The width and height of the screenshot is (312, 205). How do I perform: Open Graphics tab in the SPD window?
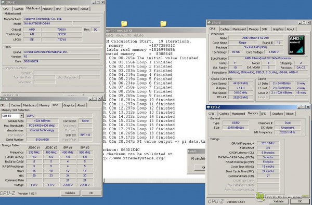69,105
